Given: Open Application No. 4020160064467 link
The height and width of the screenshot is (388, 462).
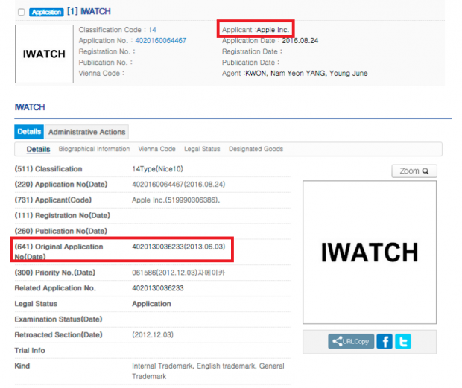Looking at the screenshot, I should tap(161, 40).
